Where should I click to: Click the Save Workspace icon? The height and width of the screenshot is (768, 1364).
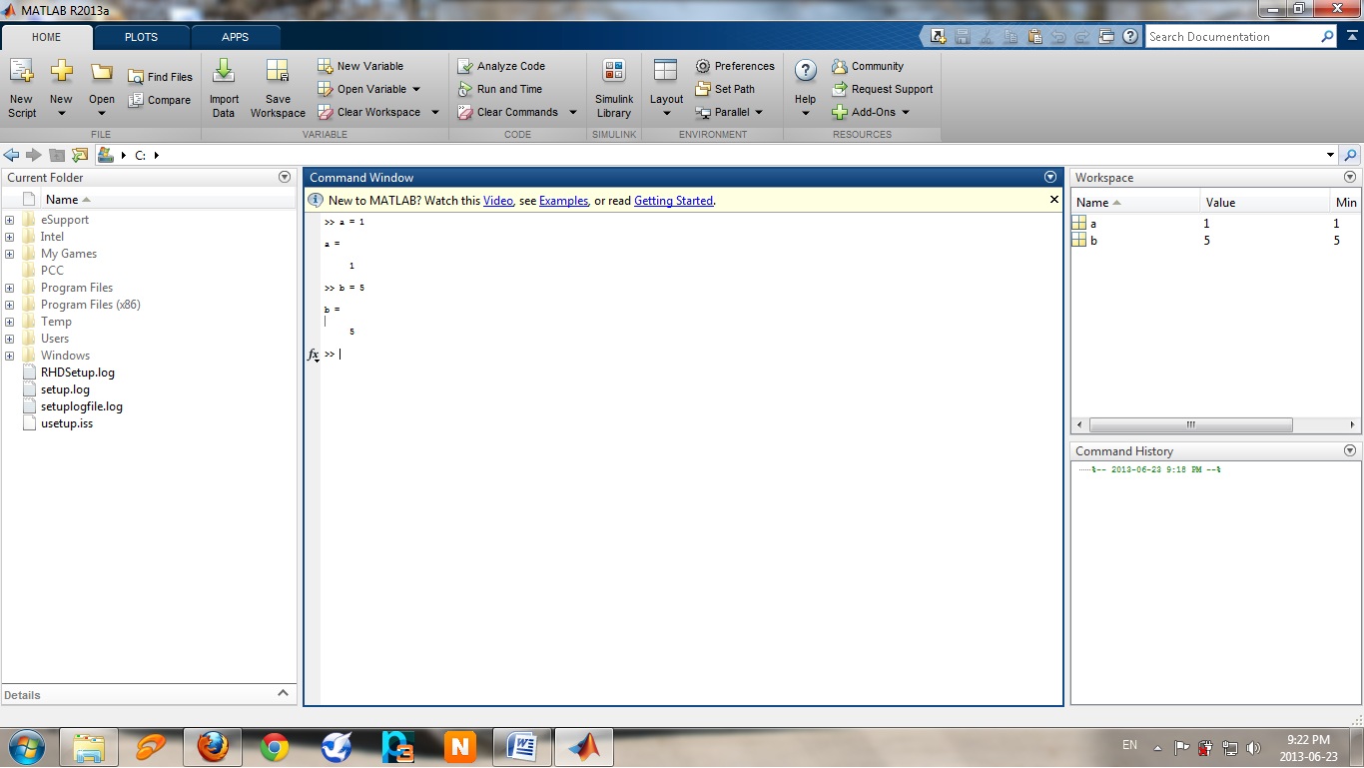pos(278,71)
